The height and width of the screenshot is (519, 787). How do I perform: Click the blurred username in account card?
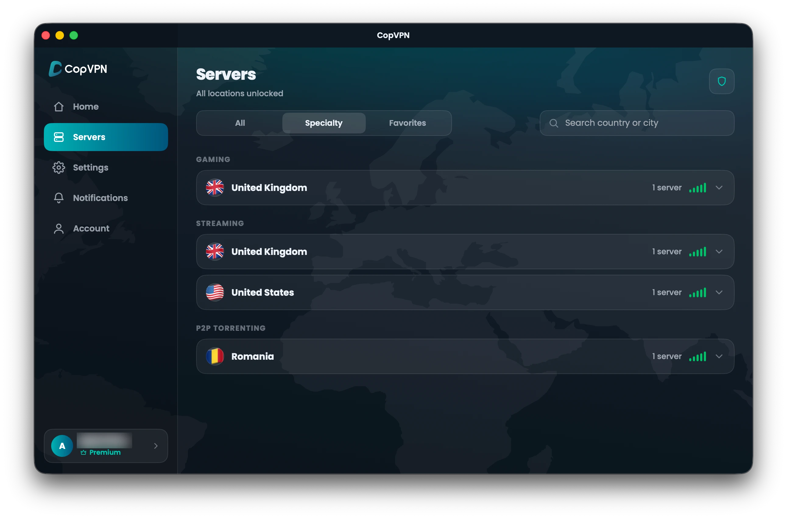coord(104,440)
